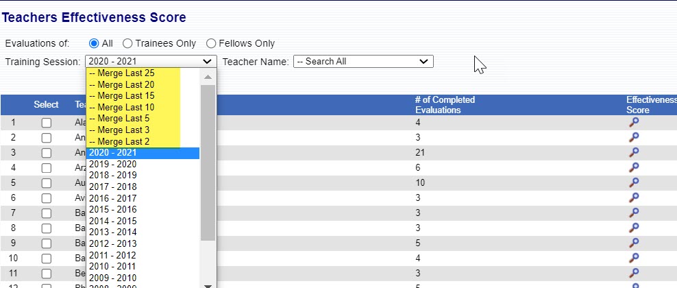The height and width of the screenshot is (288, 677).
Task: Click magnifier icon in row 9
Action: click(634, 242)
